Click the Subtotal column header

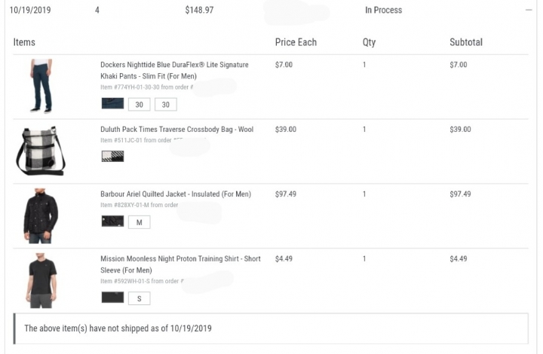(x=465, y=42)
